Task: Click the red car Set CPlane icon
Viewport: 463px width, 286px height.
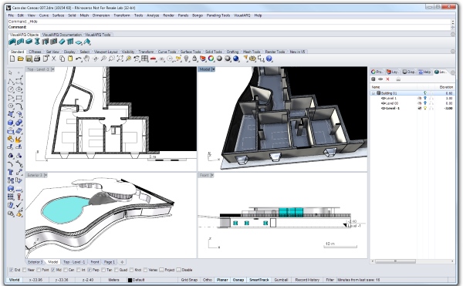Action: coord(153,59)
